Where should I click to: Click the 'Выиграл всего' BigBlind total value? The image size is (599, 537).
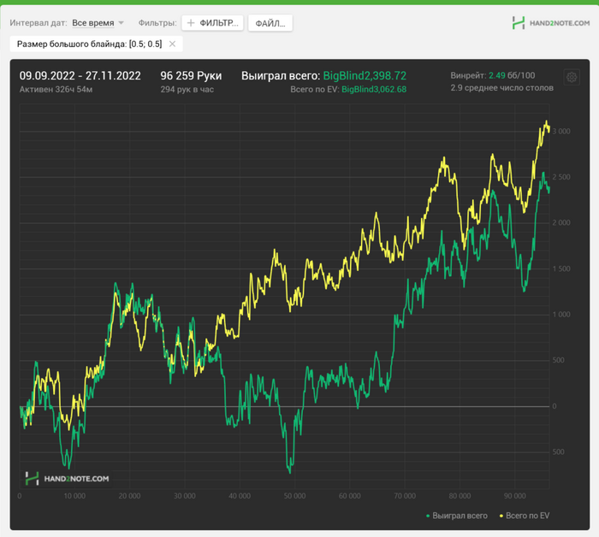[365, 75]
